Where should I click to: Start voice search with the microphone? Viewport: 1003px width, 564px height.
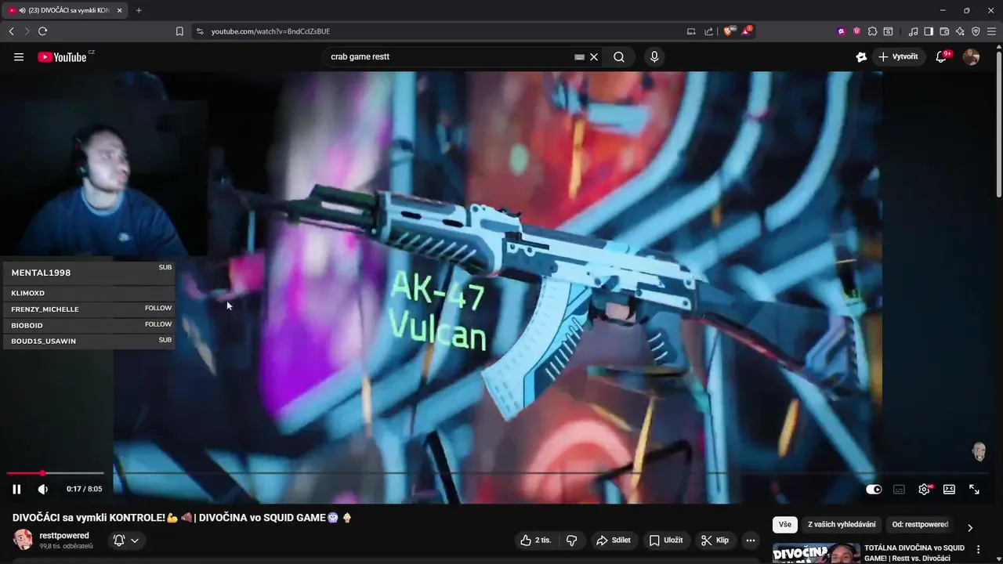(654, 56)
